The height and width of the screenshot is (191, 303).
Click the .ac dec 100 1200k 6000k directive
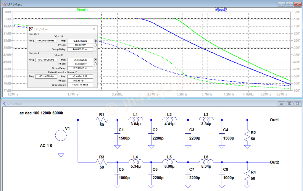41,113
